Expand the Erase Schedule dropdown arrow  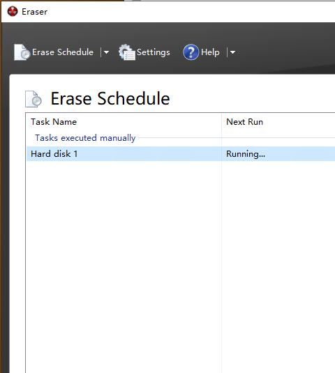click(106, 52)
